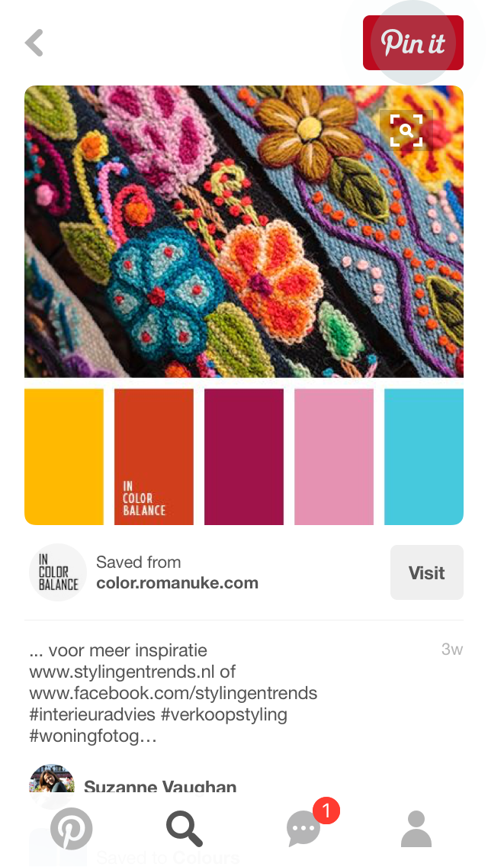Tap the turquoise color swatch

(x=424, y=456)
